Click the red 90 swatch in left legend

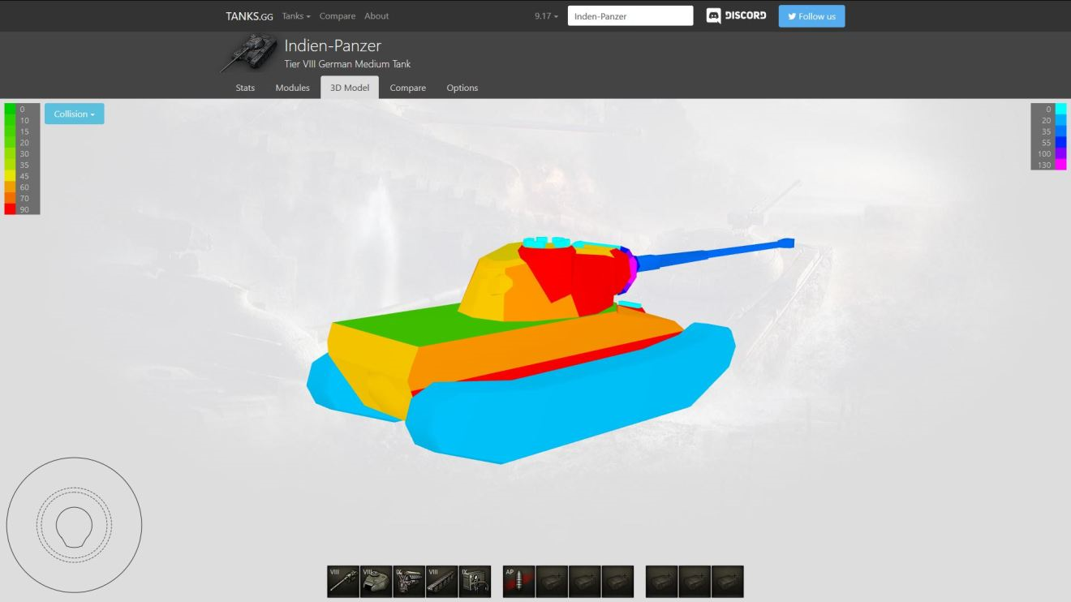(11, 209)
